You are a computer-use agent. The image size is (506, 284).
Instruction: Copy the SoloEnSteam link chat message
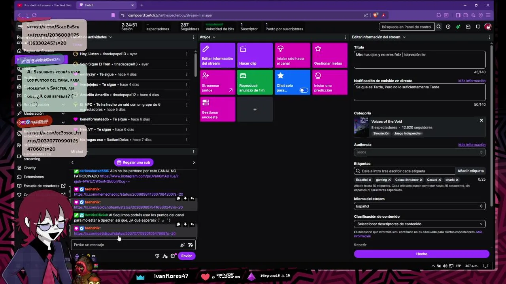[x=178, y=198]
